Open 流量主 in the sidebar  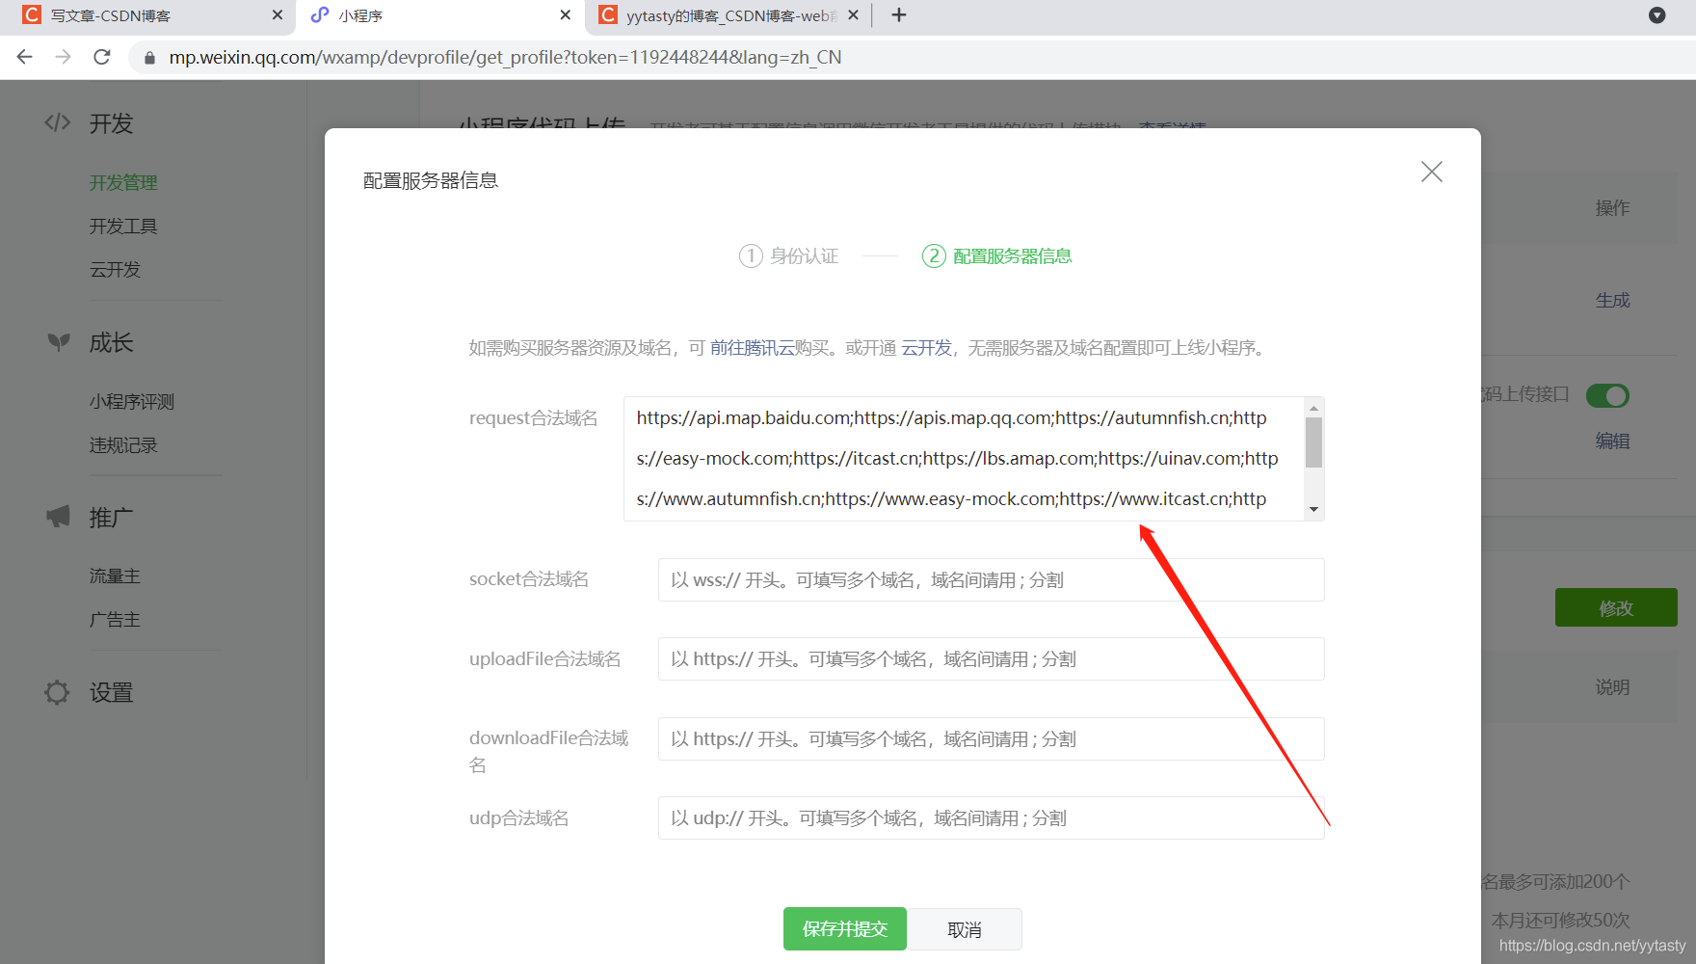tap(115, 576)
